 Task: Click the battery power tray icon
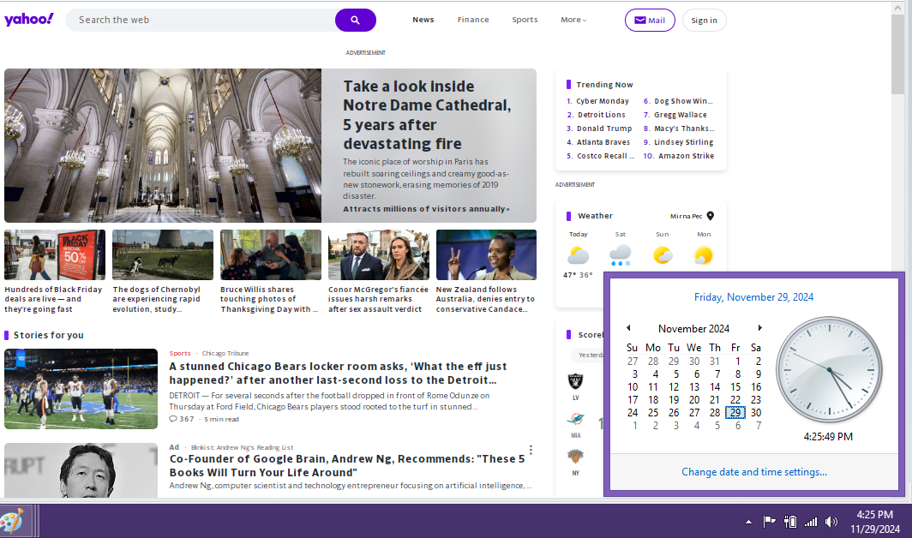(x=790, y=522)
